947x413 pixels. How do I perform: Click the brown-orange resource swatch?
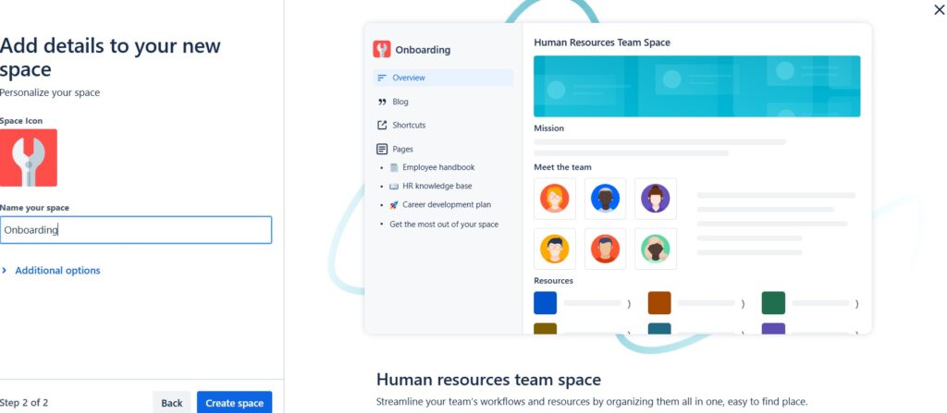click(x=659, y=303)
